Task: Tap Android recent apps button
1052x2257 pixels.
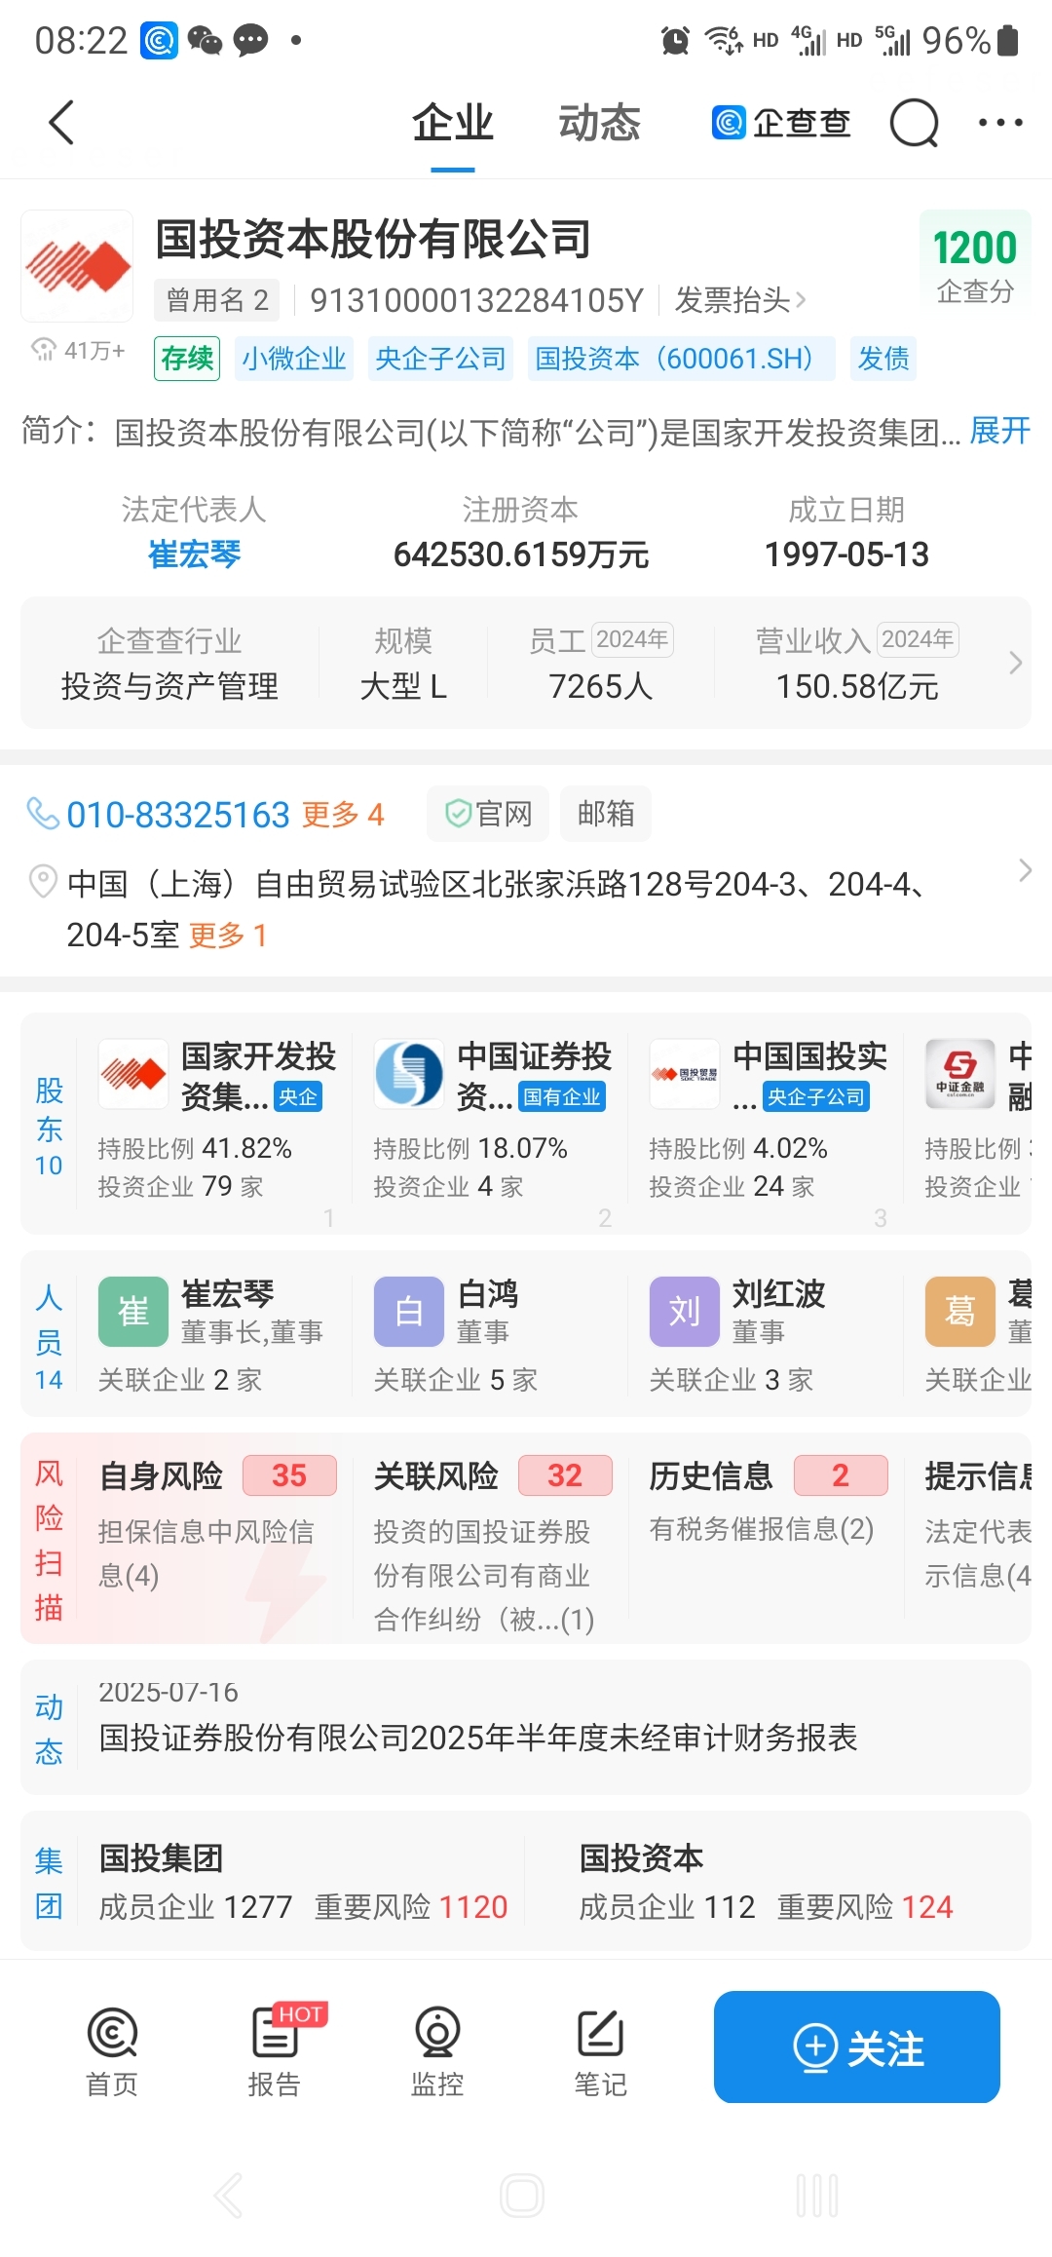Action: (x=817, y=2196)
